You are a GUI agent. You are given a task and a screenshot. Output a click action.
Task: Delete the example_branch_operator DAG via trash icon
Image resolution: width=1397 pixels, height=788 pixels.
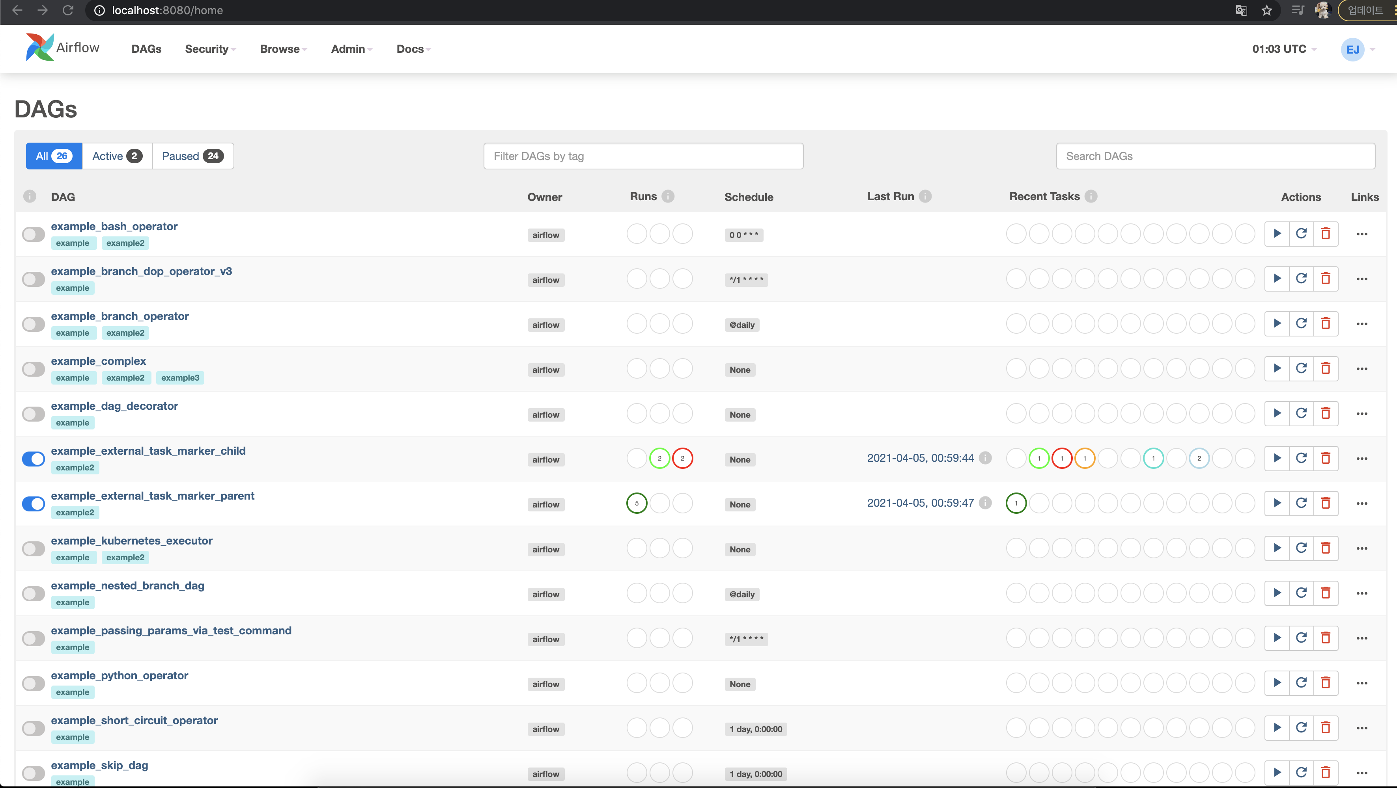(1325, 324)
